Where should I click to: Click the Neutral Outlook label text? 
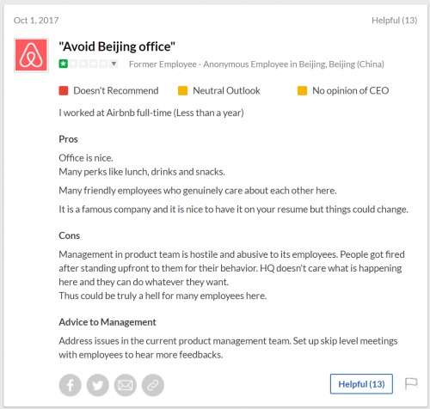tap(226, 90)
